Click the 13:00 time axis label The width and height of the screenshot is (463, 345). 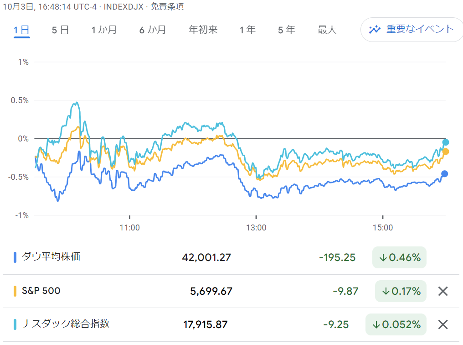pos(256,228)
